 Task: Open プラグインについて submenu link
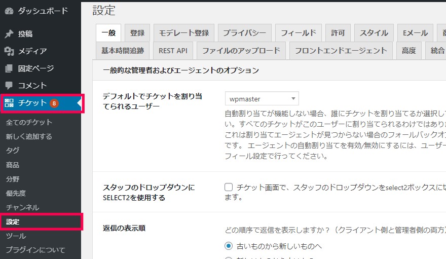35,250
